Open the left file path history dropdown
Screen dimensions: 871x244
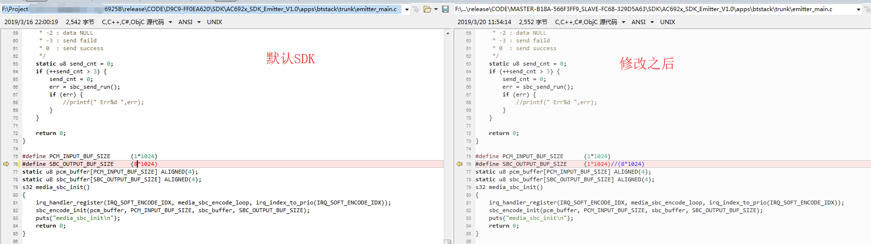coord(407,9)
